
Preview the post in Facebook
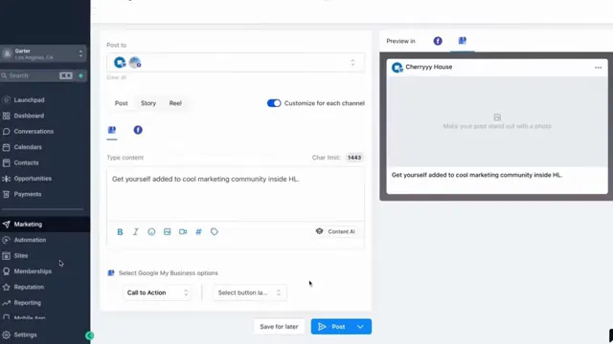438,41
